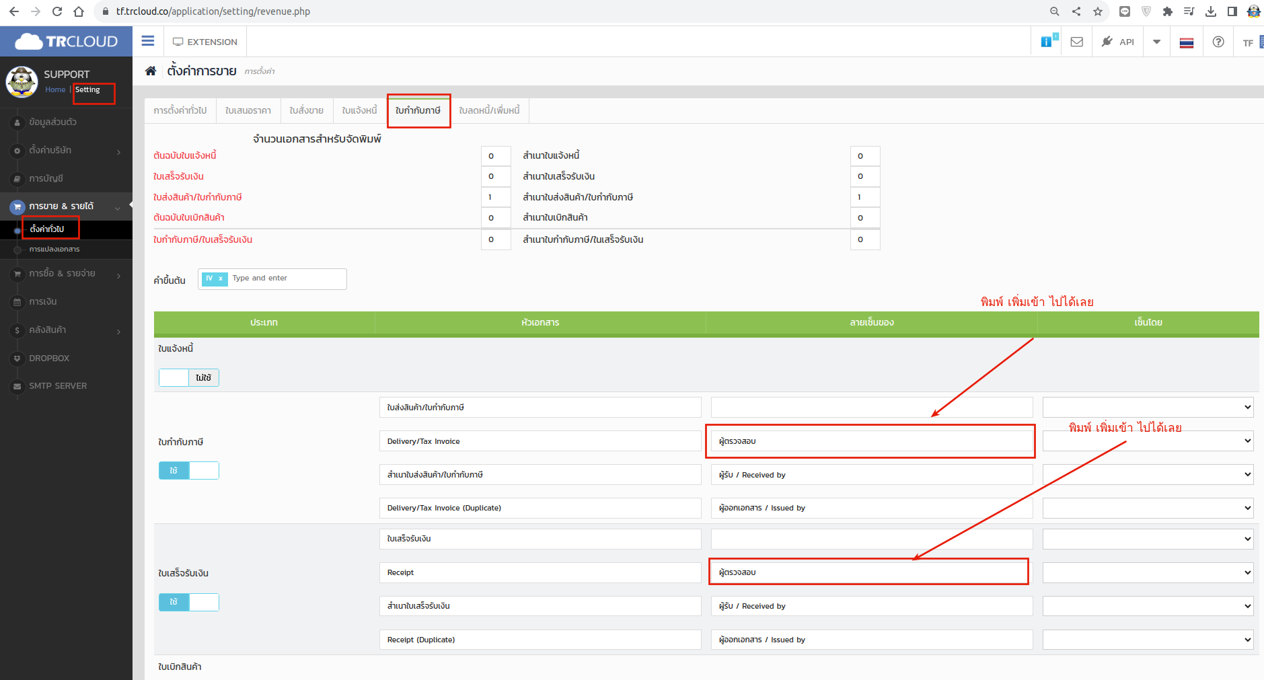
Task: Remove the IV prefix tag
Action: [221, 278]
